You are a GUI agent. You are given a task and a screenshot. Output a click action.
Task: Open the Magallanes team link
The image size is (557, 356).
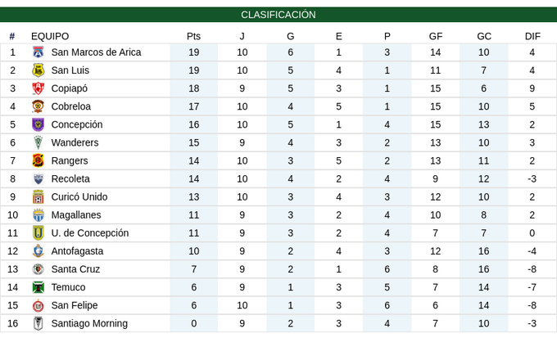click(76, 215)
